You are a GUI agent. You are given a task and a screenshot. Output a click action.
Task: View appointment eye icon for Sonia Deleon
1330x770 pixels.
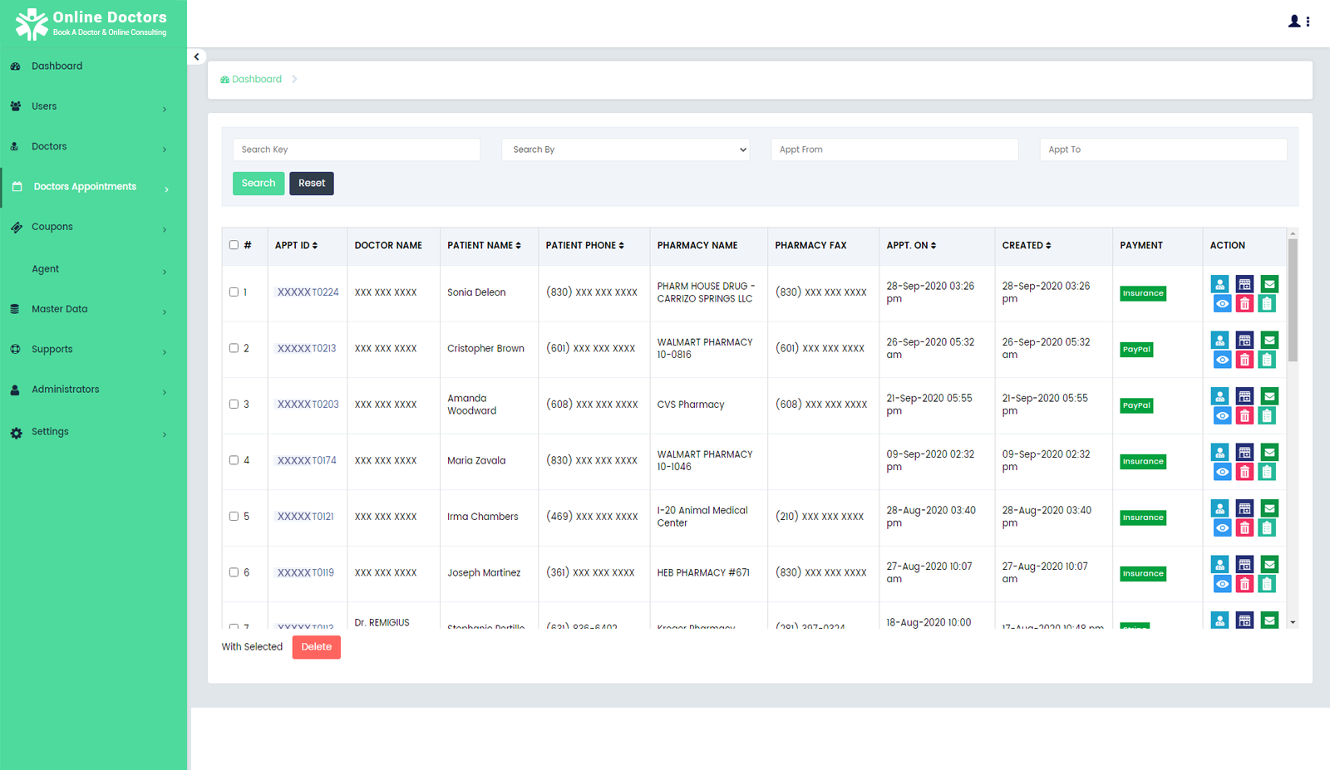point(1222,304)
